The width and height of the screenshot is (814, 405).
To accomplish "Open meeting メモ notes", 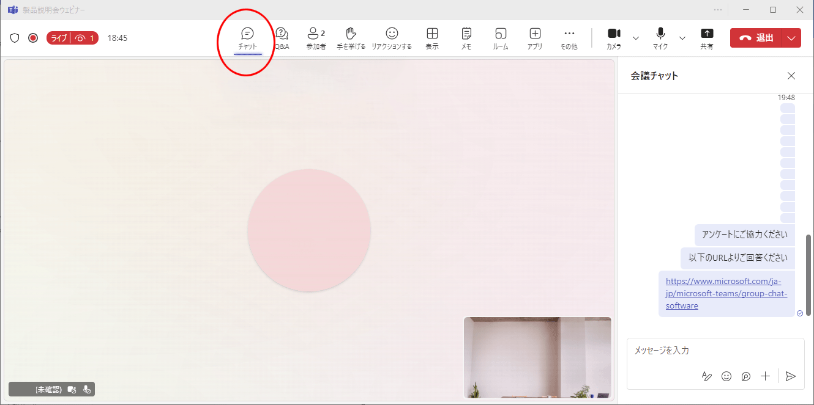I will (466, 38).
